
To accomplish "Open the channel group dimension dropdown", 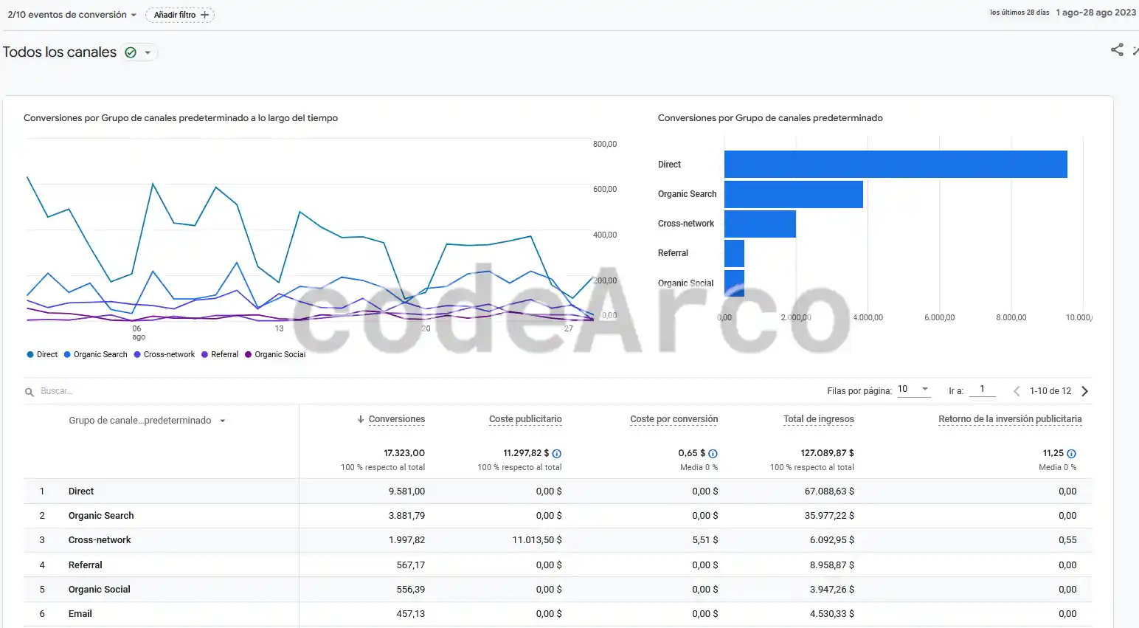I will pos(147,421).
